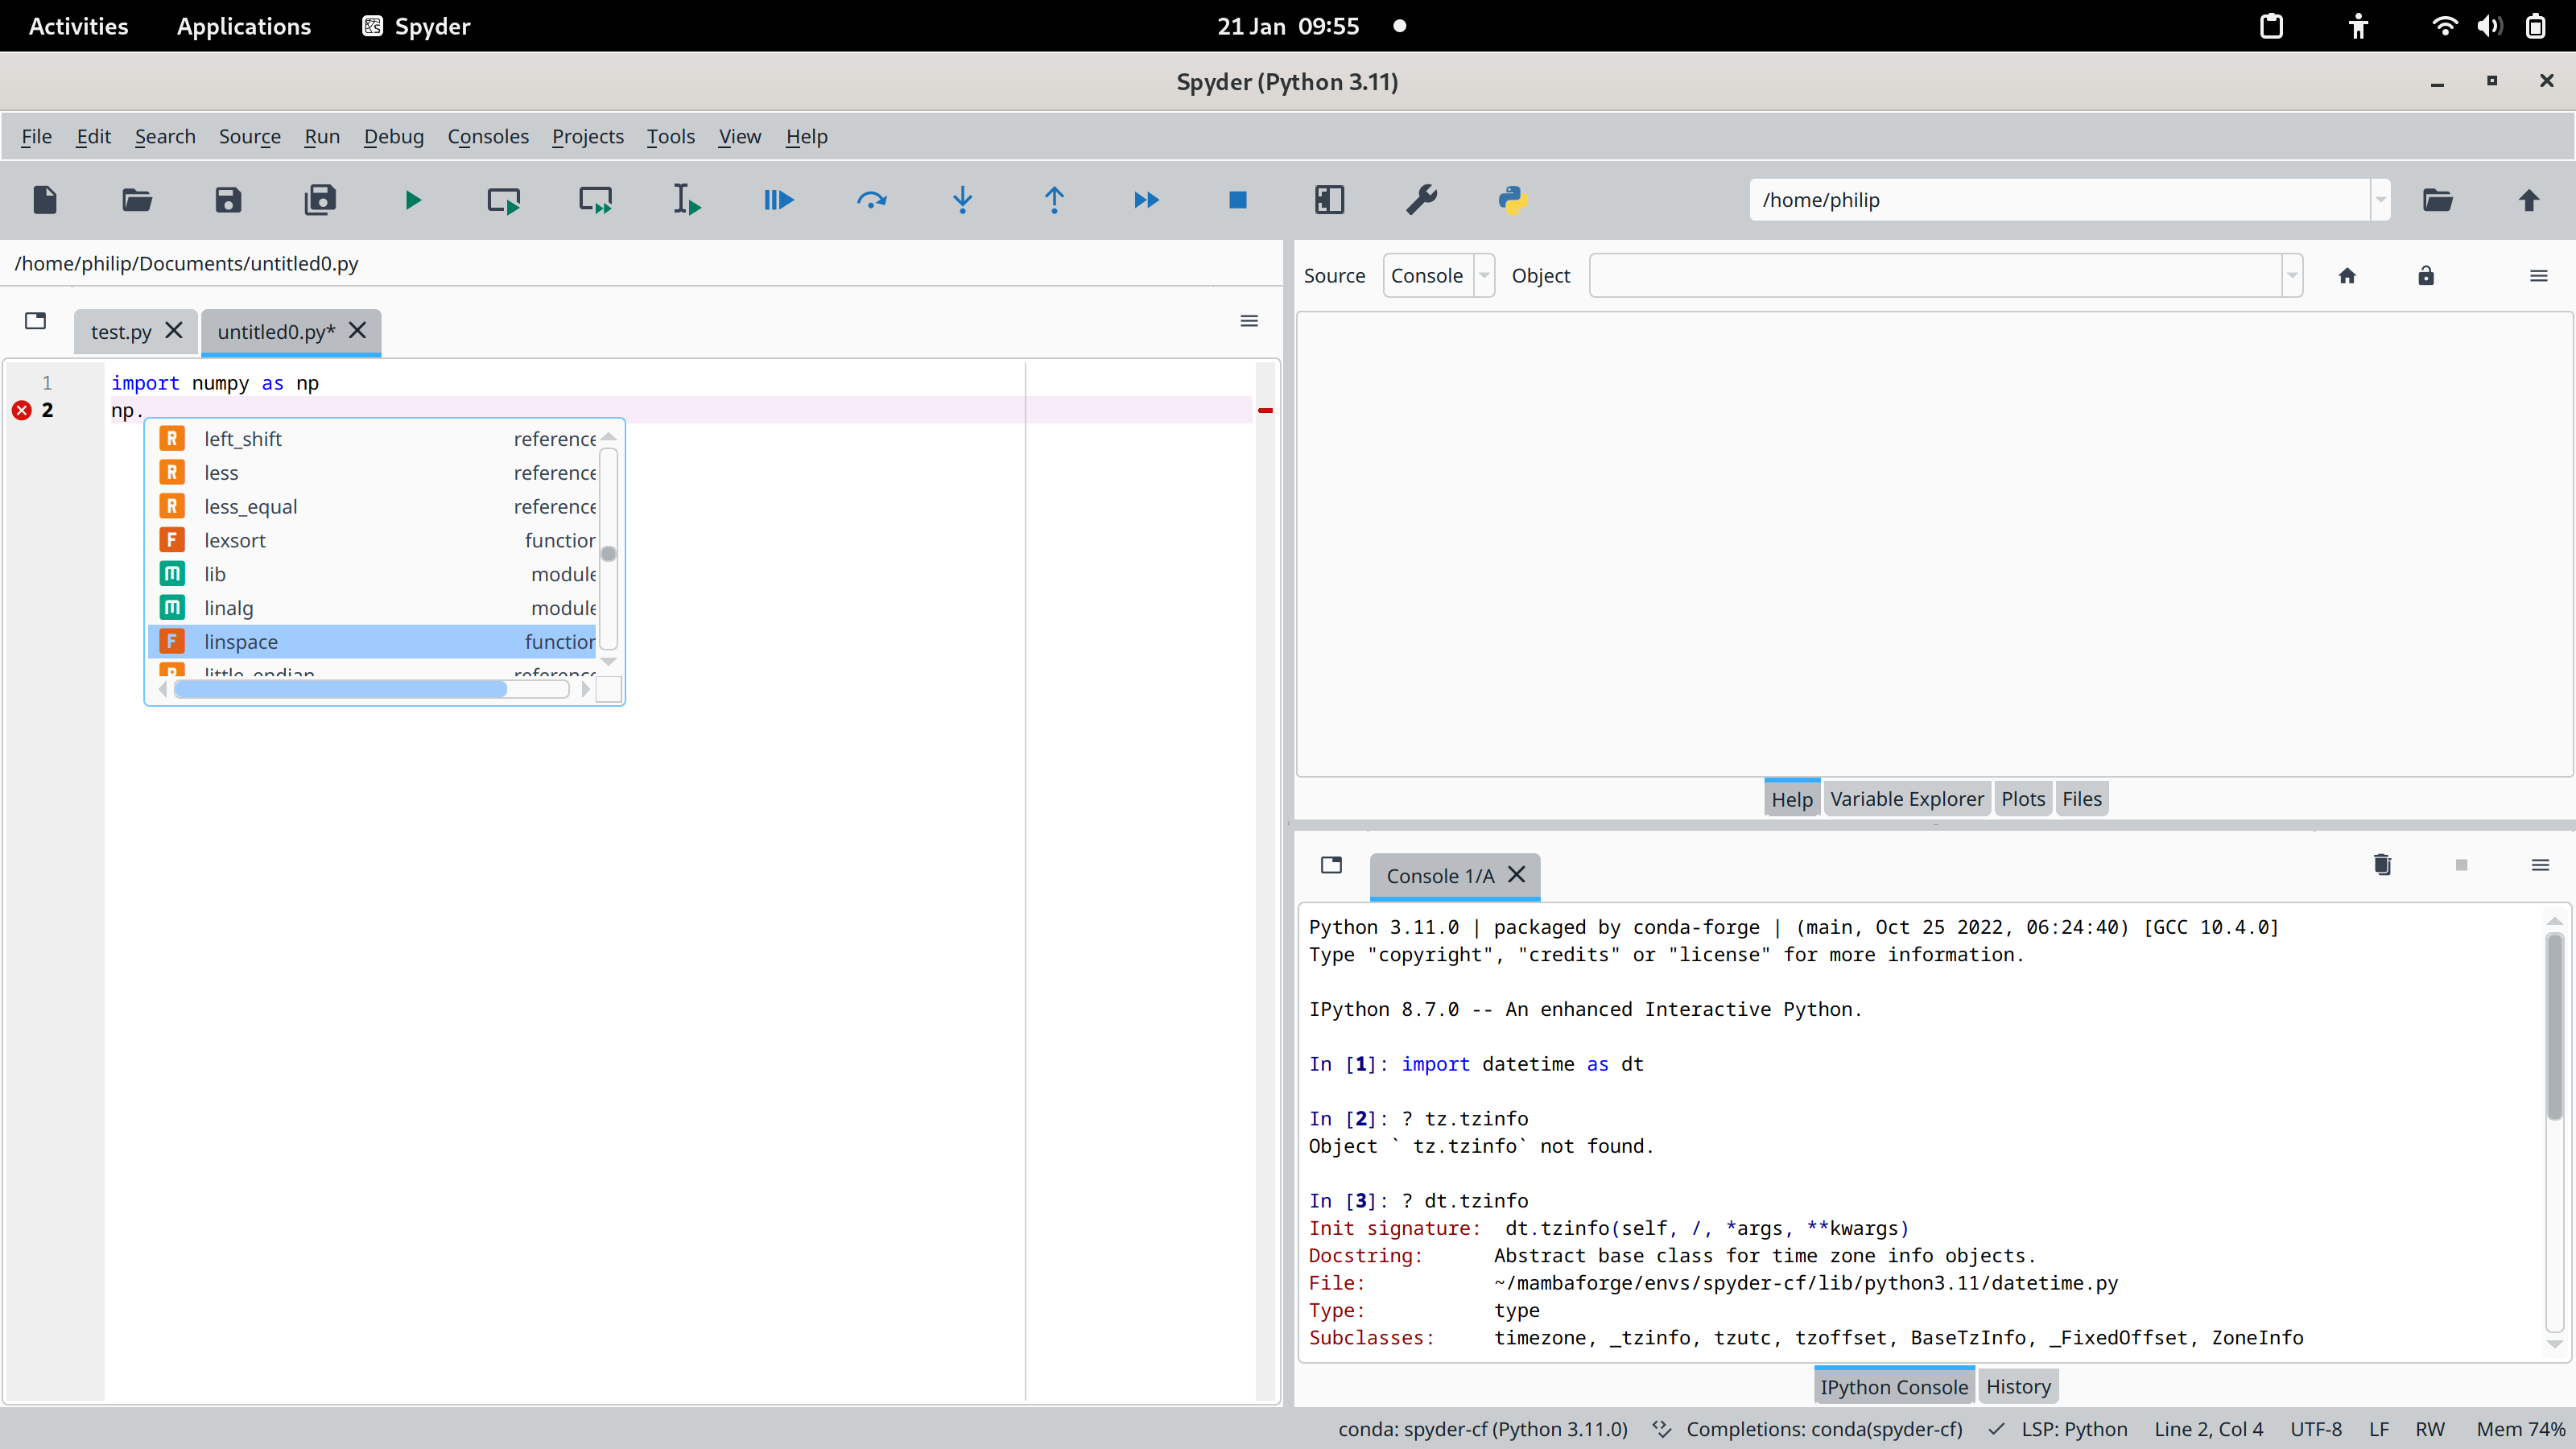Click the History tab button
Screen dimensions: 2576x1449
(x=2018, y=1387)
